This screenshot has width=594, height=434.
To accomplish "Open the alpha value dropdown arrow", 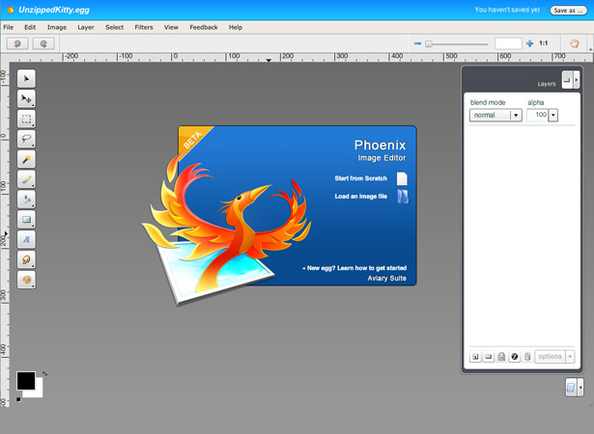I will (x=553, y=115).
